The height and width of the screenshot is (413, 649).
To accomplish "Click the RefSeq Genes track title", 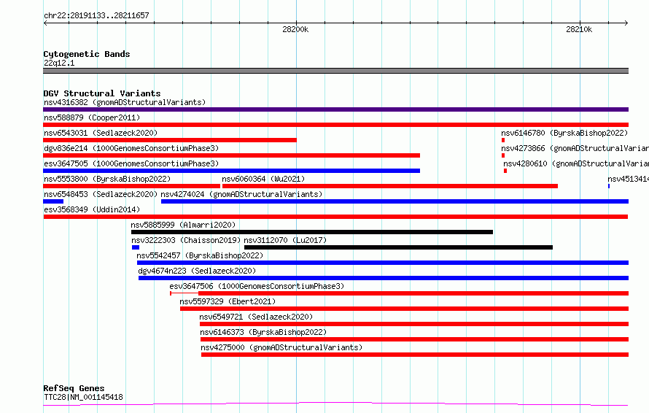I will point(74,389).
